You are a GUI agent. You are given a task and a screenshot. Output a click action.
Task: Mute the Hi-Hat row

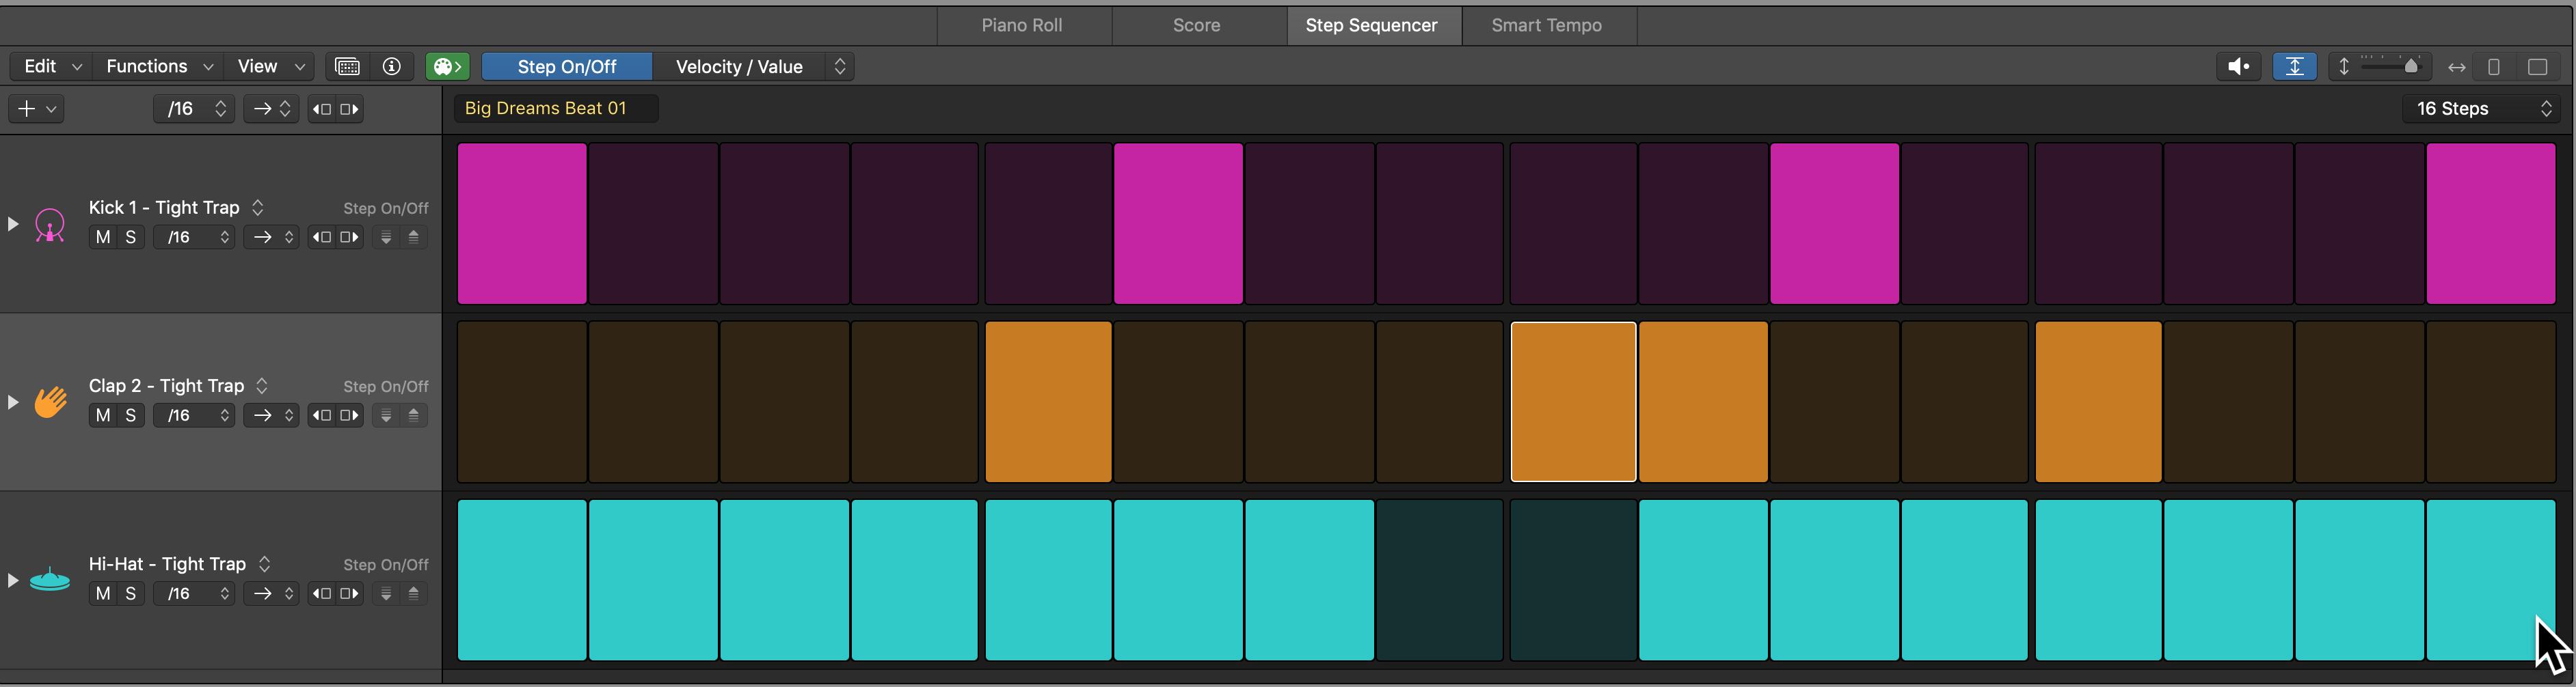[103, 593]
